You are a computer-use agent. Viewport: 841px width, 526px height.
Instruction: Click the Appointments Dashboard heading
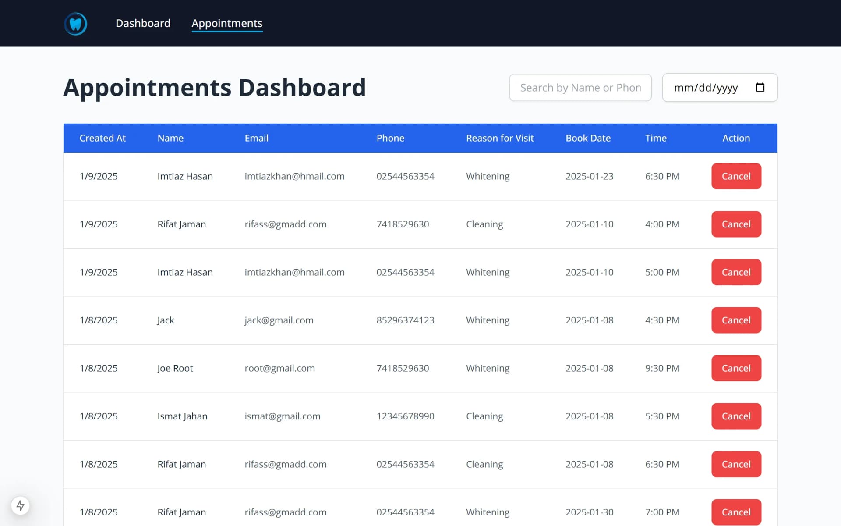click(x=215, y=88)
